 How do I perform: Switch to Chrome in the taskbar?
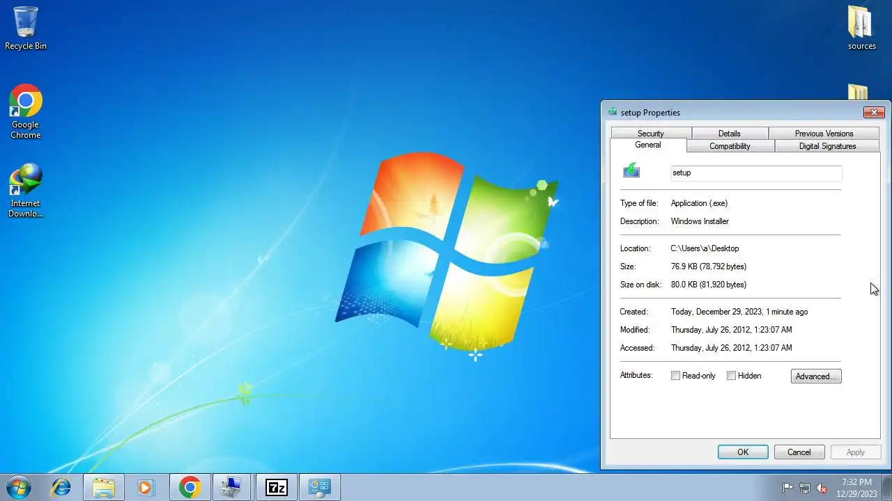click(x=190, y=488)
